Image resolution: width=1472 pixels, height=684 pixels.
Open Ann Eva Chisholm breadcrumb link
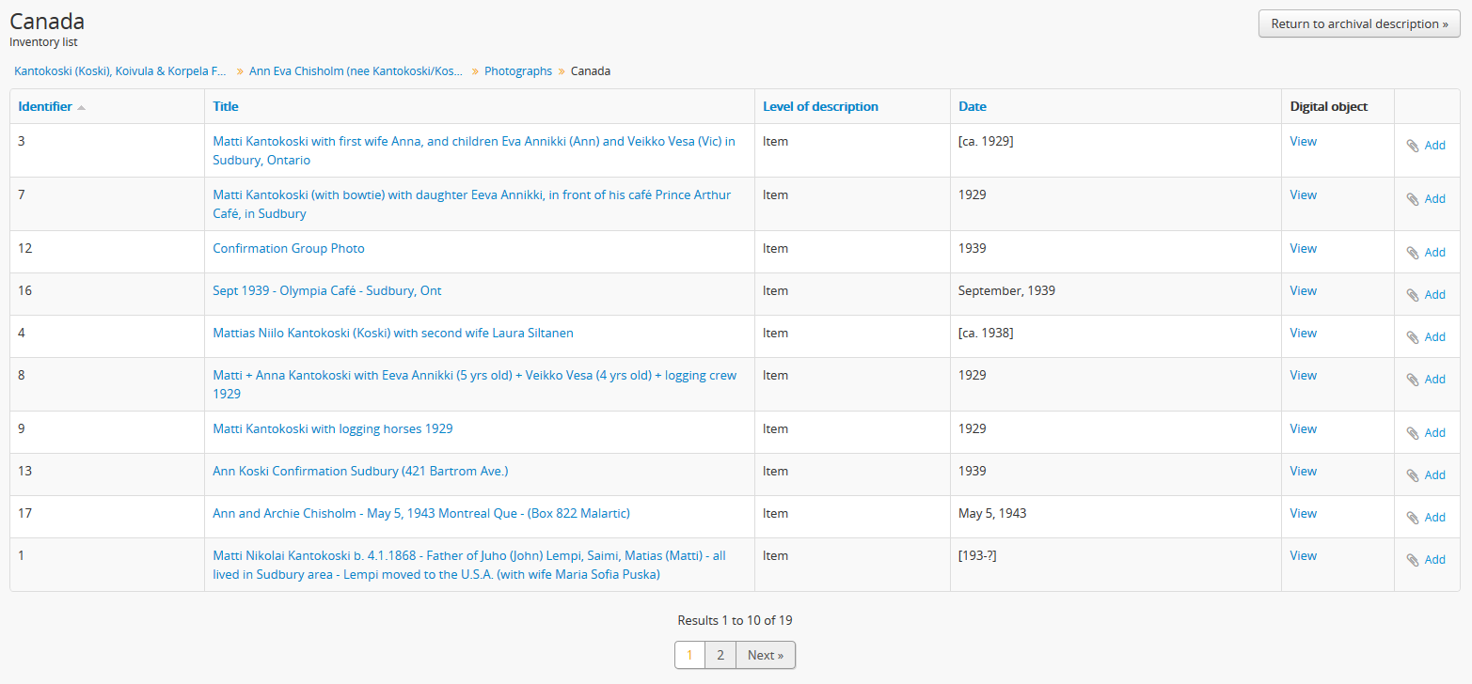(x=356, y=71)
